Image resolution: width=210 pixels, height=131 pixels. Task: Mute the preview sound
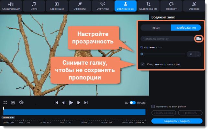(21, 102)
